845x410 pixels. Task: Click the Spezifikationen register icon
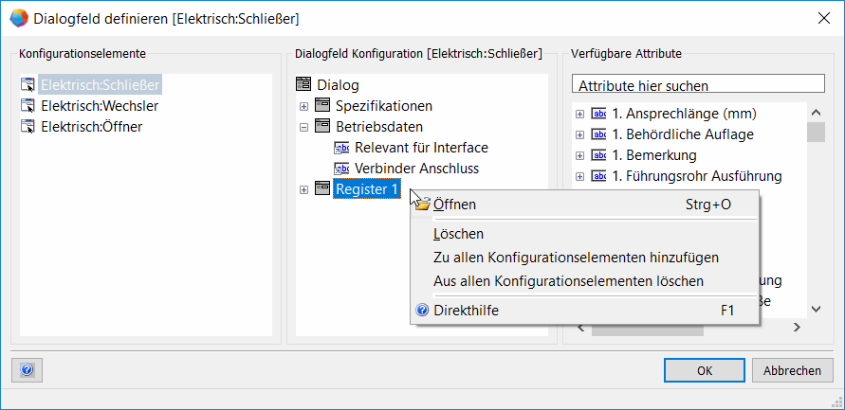tap(322, 105)
